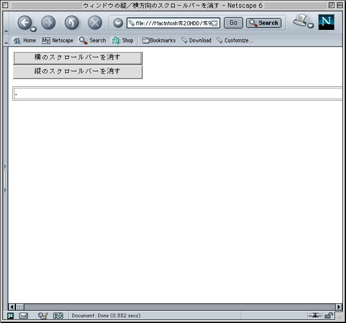The image size is (346, 323).
Task: Click the window collapse box in title bar
Action: coord(340,5)
